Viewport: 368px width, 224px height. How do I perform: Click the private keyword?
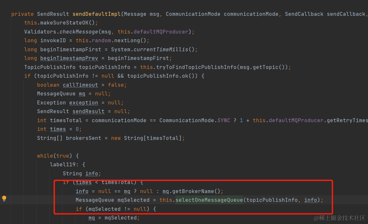23,14
